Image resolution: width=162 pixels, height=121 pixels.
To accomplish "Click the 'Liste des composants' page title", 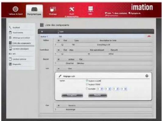I will [x=57, y=25].
